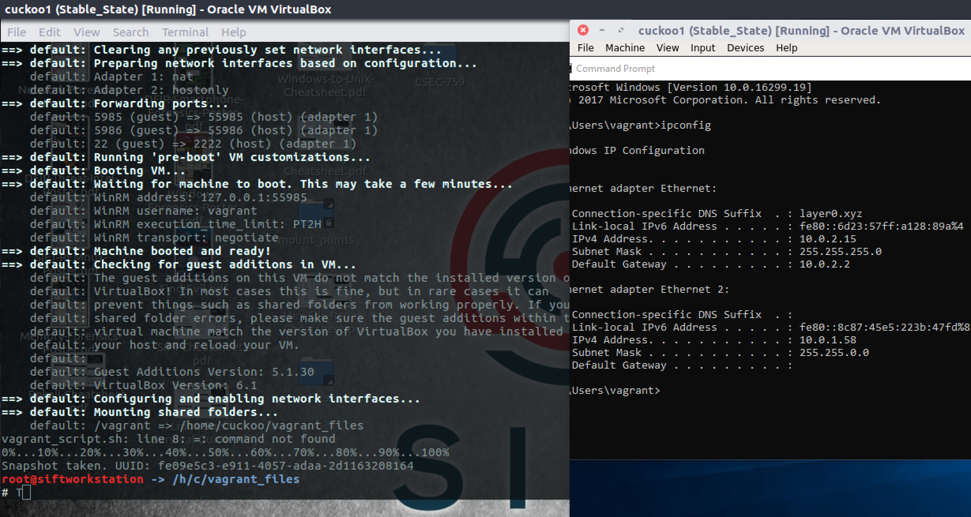Open VirtualBox View menu
Image resolution: width=971 pixels, height=517 pixels.
(x=668, y=48)
